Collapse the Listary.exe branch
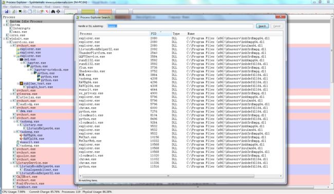The image size is (334, 194). 18,125
